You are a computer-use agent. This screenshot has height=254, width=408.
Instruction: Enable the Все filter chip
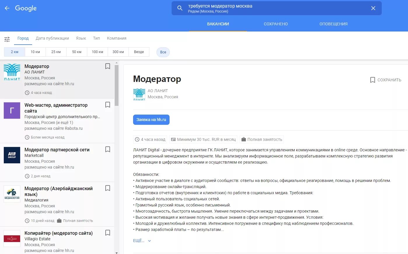(163, 52)
